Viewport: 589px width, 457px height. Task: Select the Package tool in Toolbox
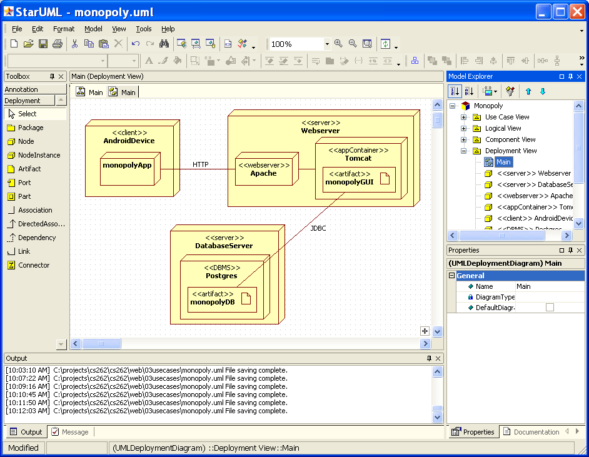click(x=31, y=128)
